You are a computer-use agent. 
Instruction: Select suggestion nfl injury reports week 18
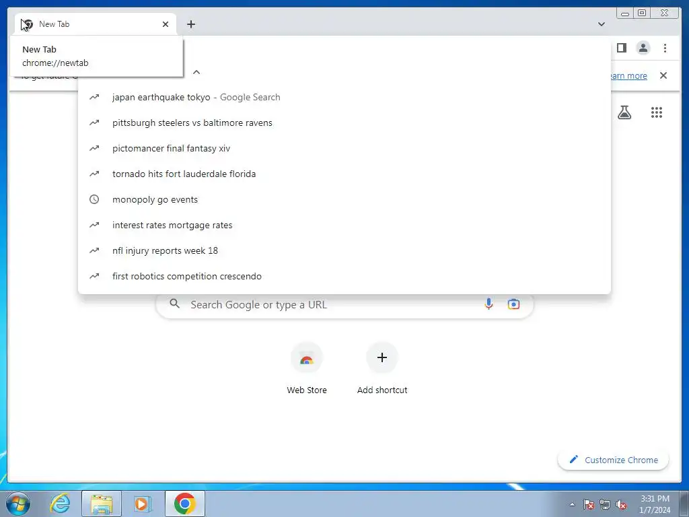tap(344, 250)
